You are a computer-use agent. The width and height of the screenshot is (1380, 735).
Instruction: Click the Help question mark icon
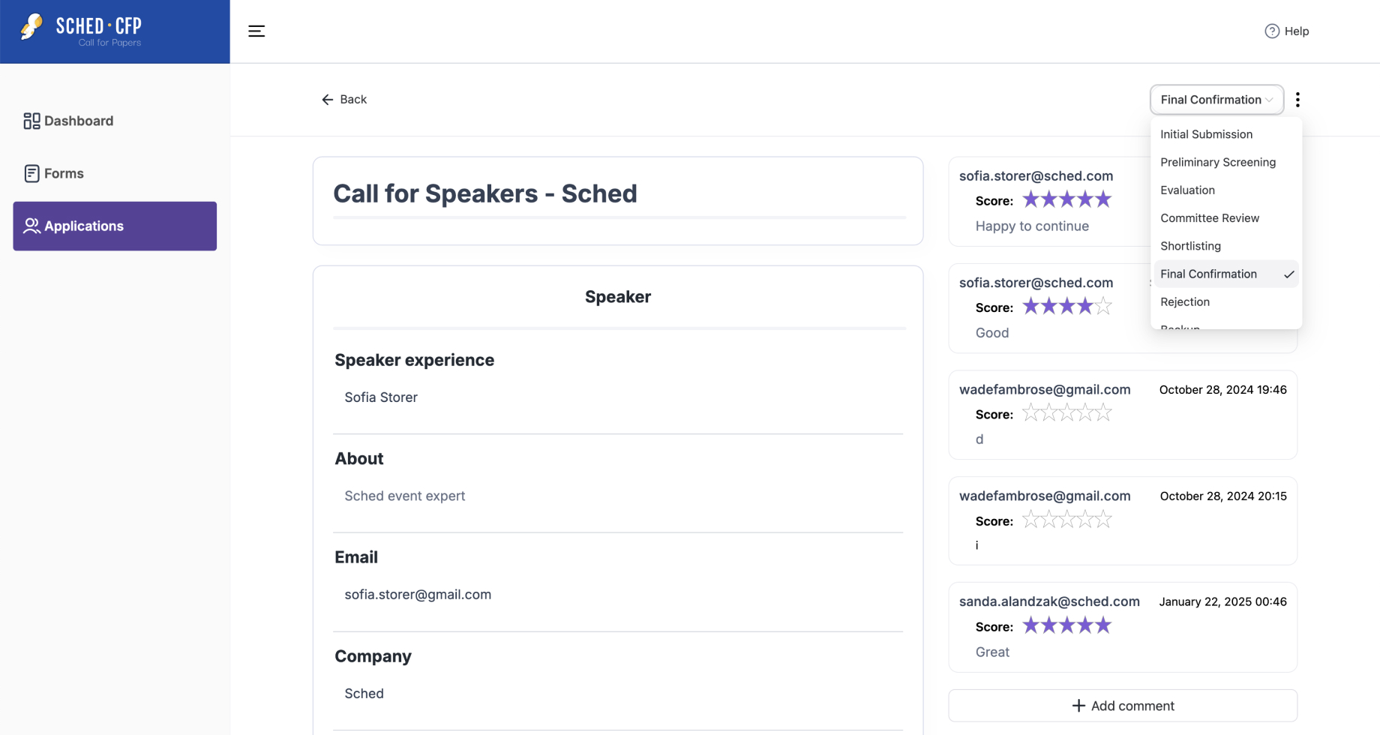click(1272, 31)
